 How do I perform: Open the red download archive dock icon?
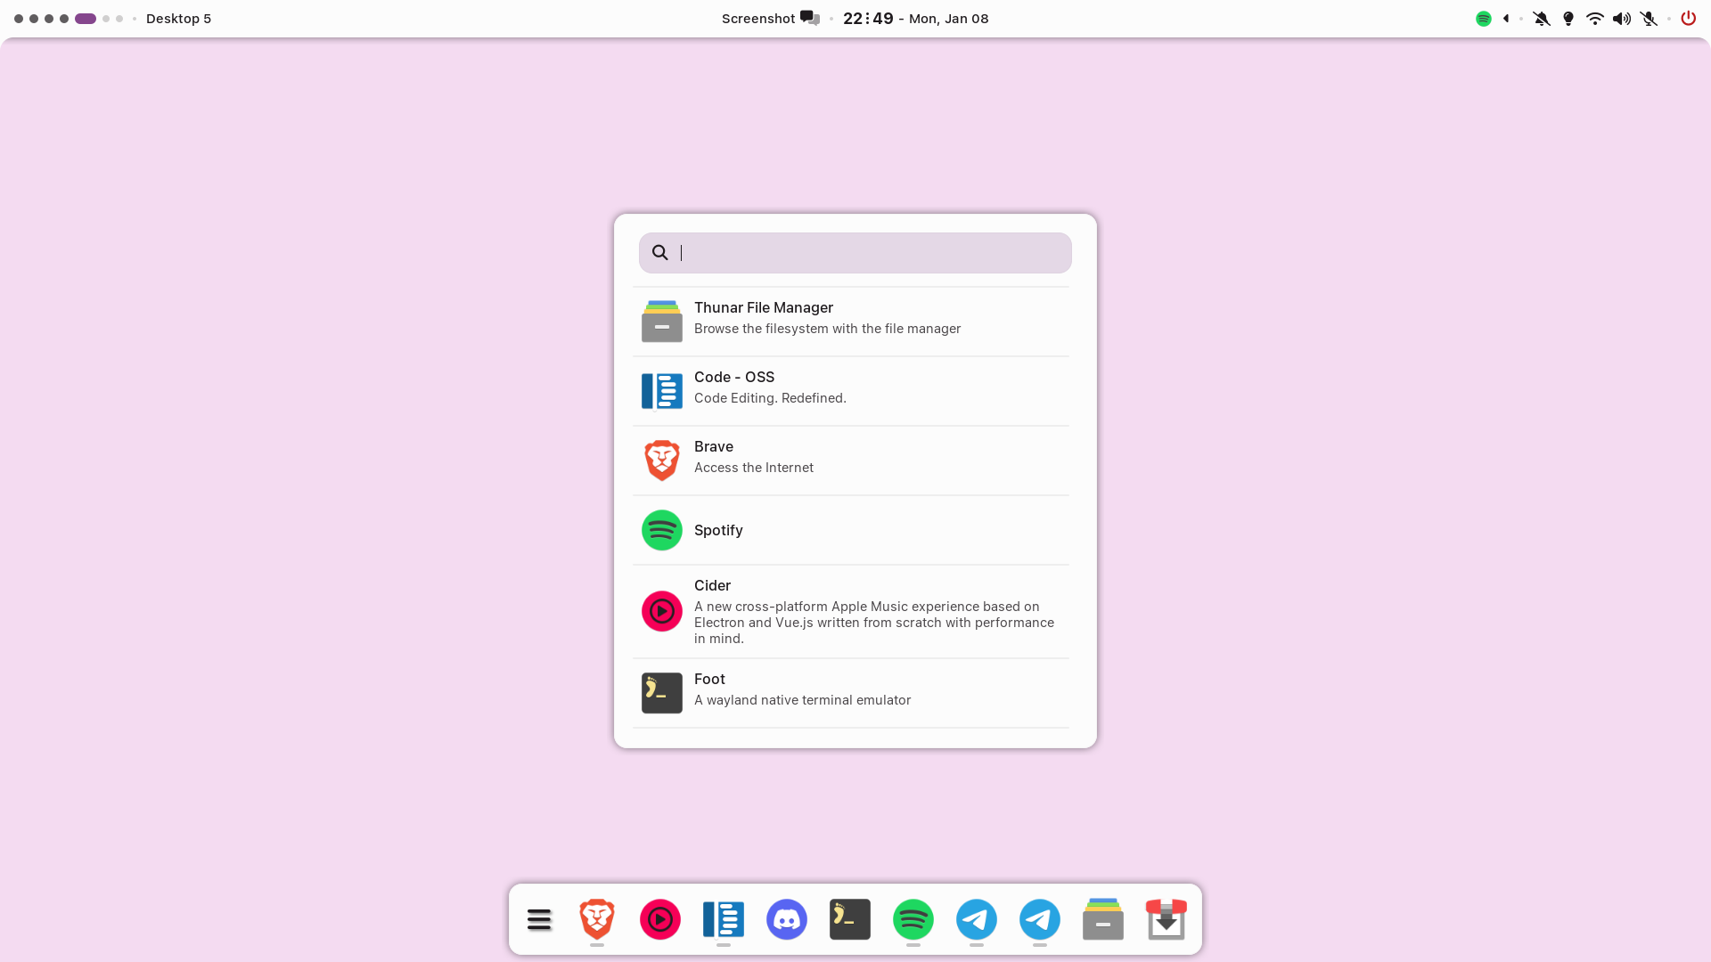pos(1166,919)
